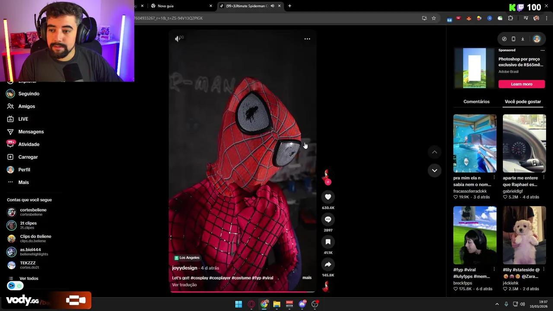This screenshot has height=311, width=553.
Task: Open the get-app phone icon
Action: pyautogui.click(x=513, y=39)
